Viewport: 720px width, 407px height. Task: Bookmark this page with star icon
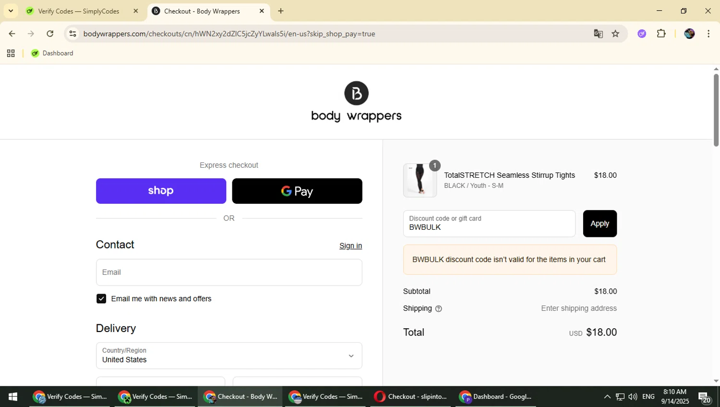(x=615, y=34)
